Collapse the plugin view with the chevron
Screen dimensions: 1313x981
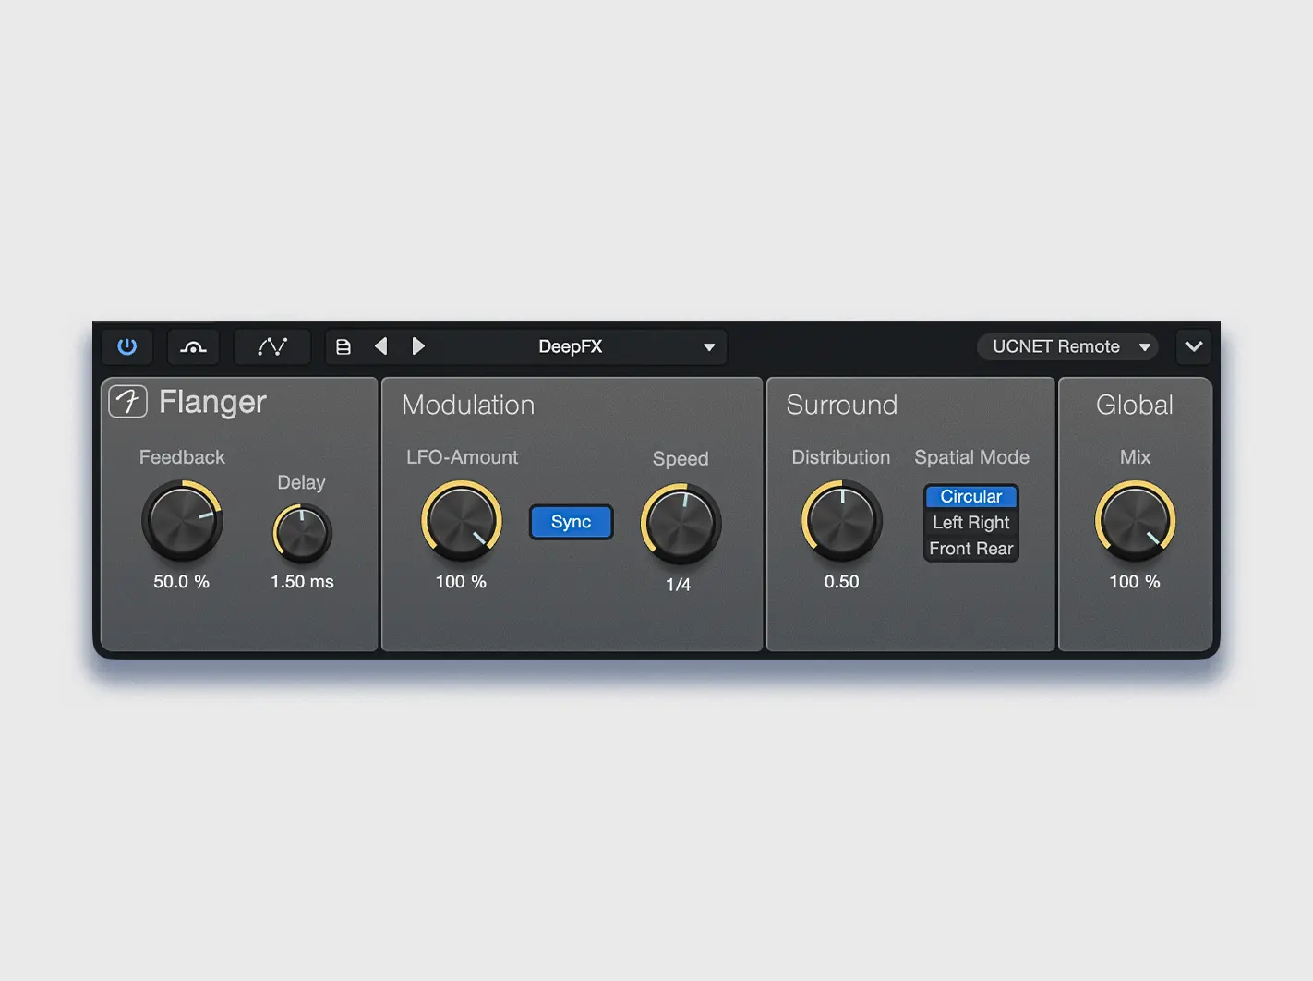click(1193, 346)
